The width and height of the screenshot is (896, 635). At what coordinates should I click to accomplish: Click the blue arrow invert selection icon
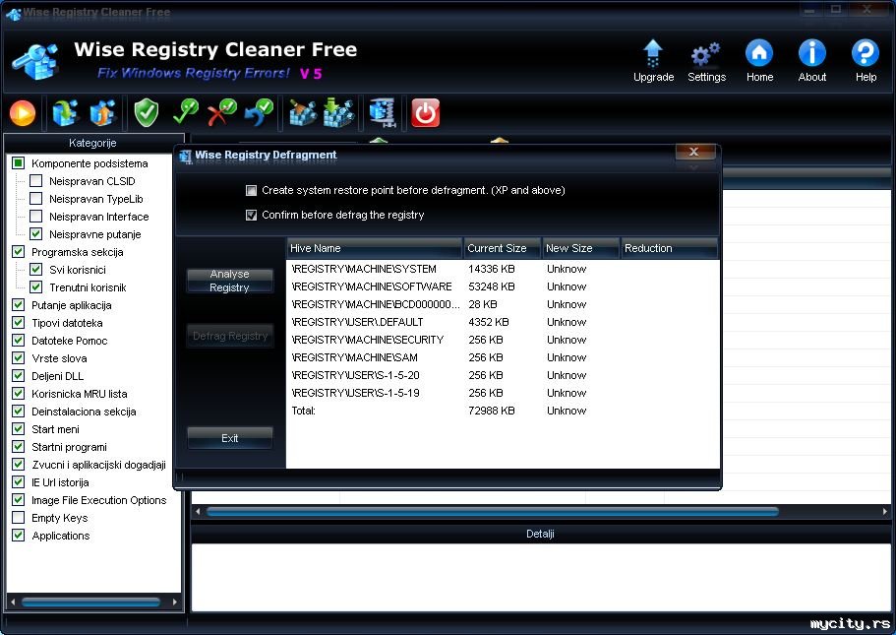pos(259,112)
